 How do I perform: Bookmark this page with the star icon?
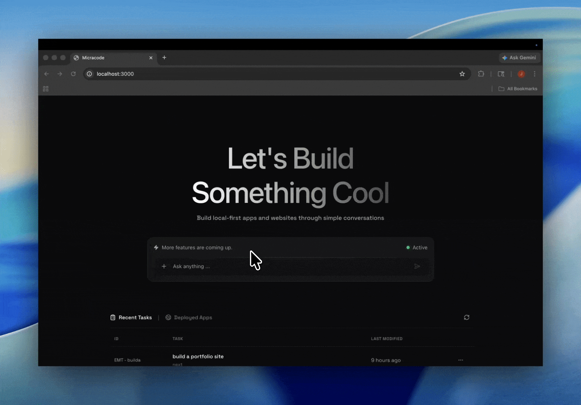[462, 74]
